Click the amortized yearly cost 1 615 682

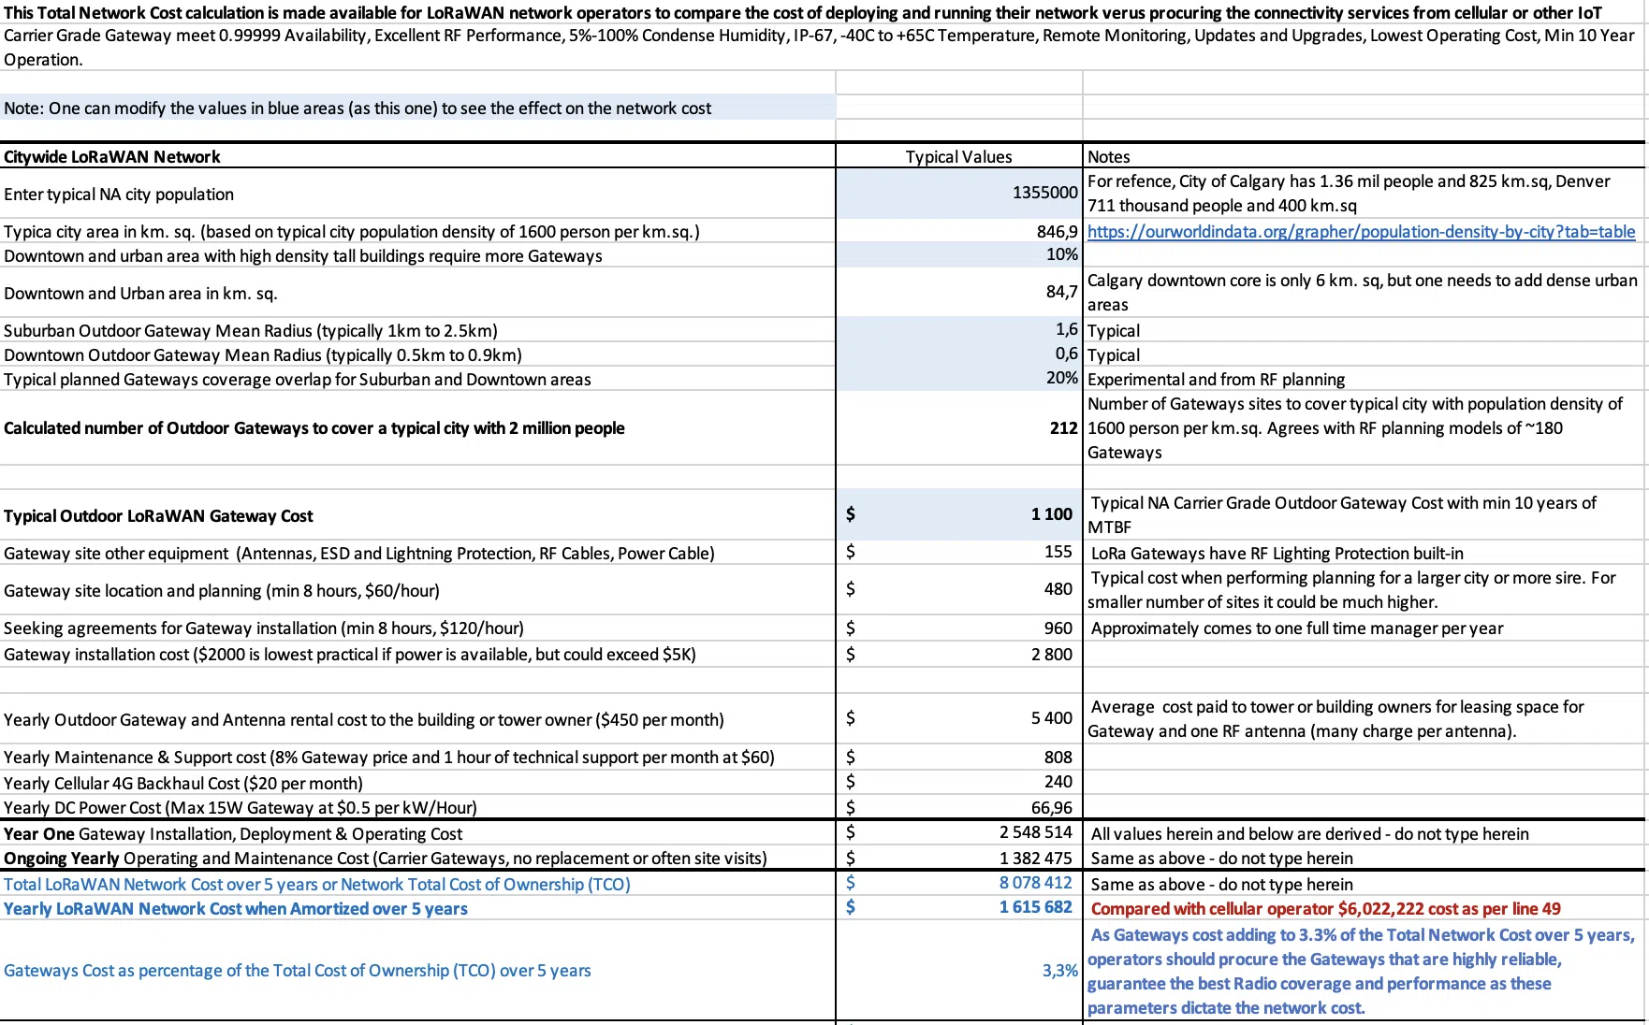[1035, 907]
